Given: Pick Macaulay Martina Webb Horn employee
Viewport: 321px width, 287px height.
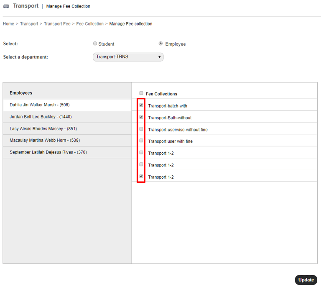Looking at the screenshot, I should tap(44, 140).
